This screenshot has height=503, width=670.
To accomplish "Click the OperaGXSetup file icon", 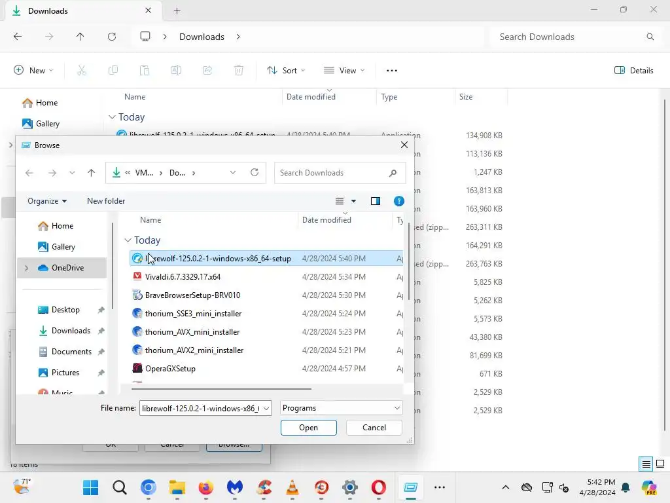I will click(137, 368).
